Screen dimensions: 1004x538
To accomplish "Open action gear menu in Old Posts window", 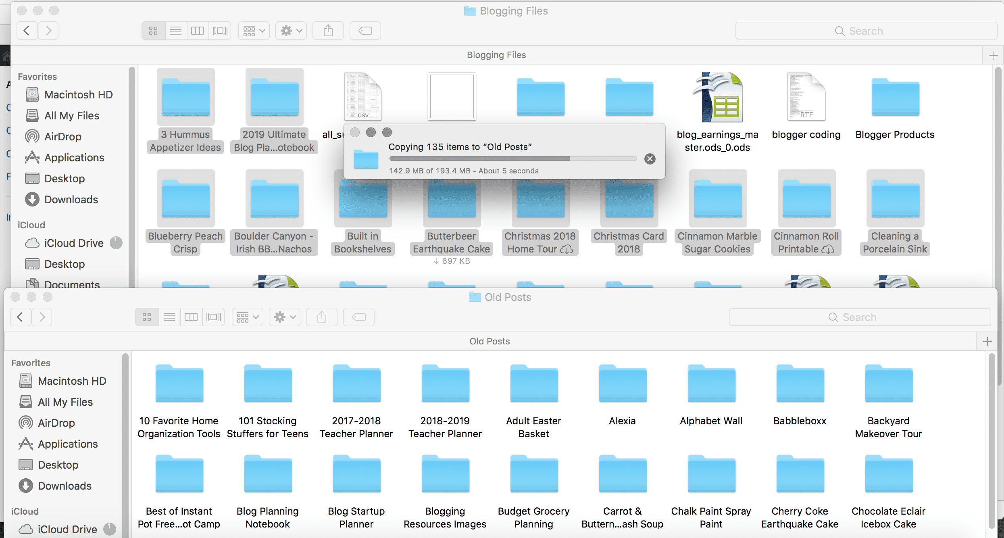I will [285, 317].
